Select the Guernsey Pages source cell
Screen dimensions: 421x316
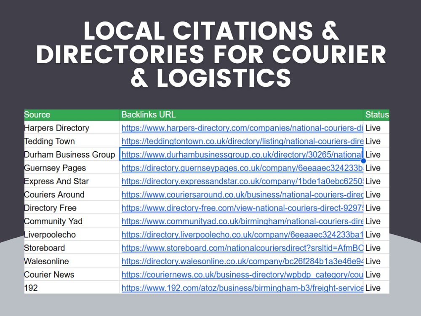coord(72,168)
